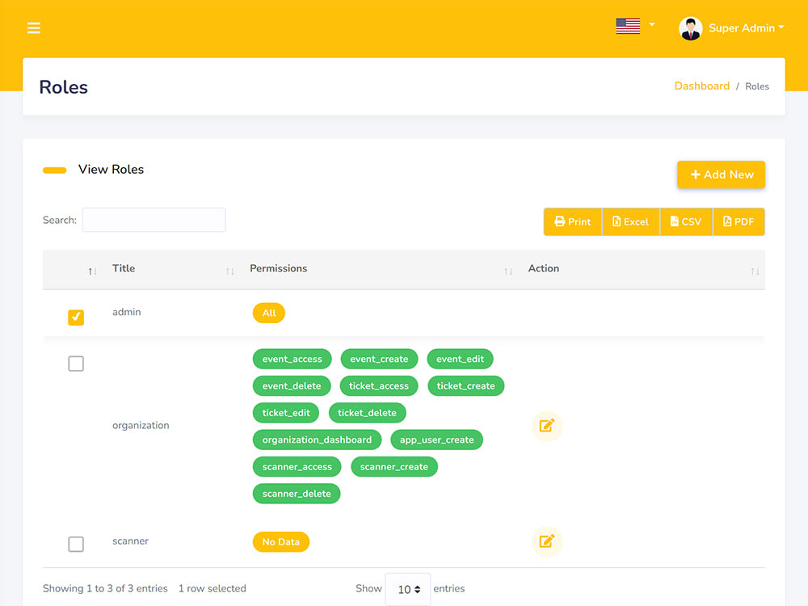The height and width of the screenshot is (606, 808).
Task: Click the US flag language icon
Action: pos(628,26)
